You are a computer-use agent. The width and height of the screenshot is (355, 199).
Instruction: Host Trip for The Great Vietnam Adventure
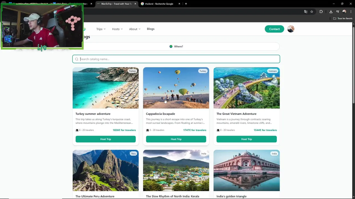(x=247, y=139)
